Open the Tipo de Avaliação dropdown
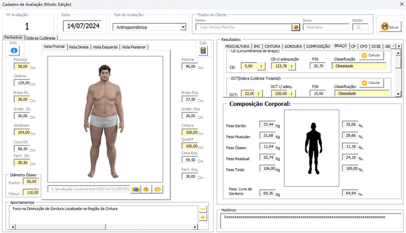Screen dimensions: 406x233 tap(184, 27)
